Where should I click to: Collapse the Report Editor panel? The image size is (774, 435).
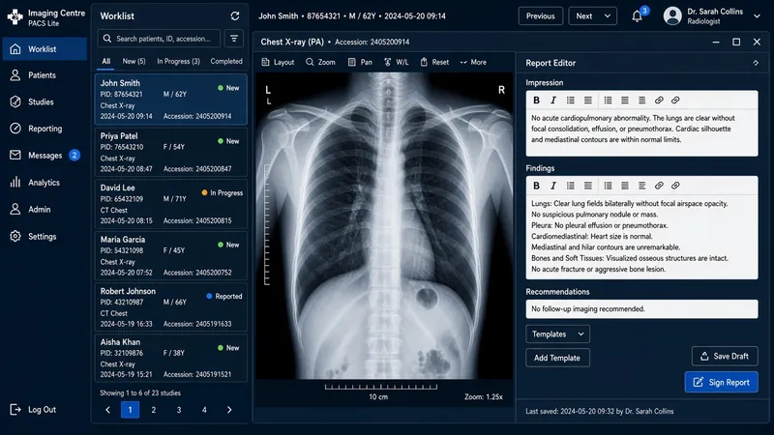(x=756, y=63)
